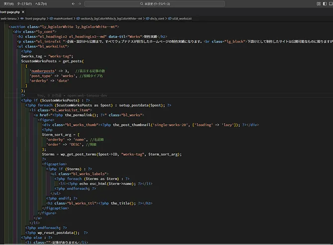Open web-tenasu breadcrumb folder

pyautogui.click(x=8, y=19)
